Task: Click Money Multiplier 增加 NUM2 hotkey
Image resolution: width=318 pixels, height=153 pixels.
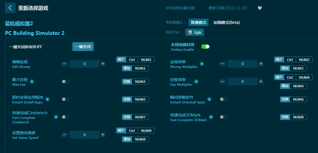Action: pyautogui.click(x=293, y=68)
